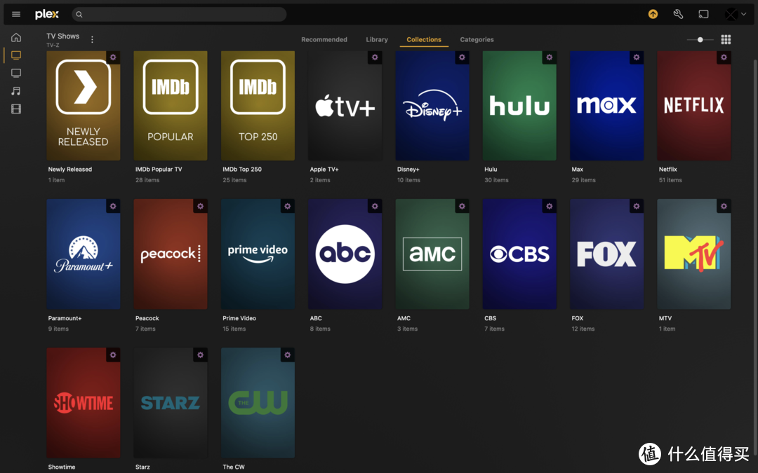This screenshot has height=473, width=758.
Task: Click the gear badge on The CW poster
Action: (x=288, y=355)
